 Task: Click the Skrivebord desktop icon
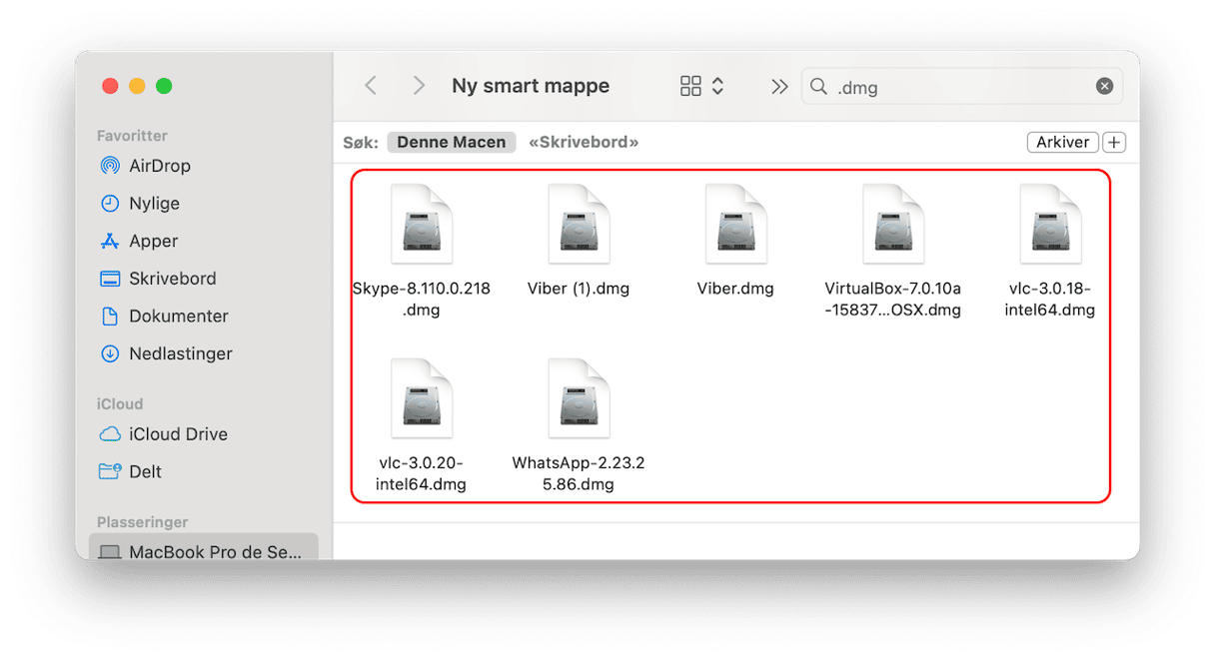(x=110, y=279)
